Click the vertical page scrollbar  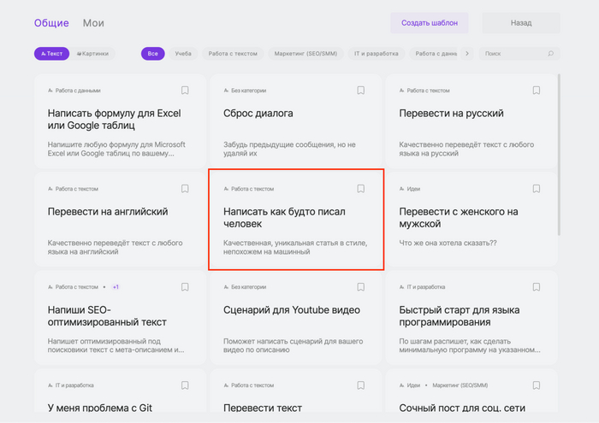[x=560, y=154]
